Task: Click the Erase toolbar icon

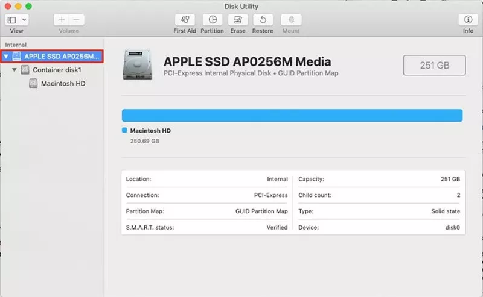Action: coord(238,20)
